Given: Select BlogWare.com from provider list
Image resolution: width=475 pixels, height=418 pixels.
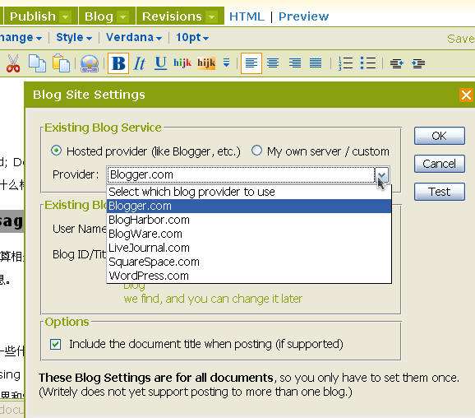Looking at the screenshot, I should pyautogui.click(x=249, y=234).
